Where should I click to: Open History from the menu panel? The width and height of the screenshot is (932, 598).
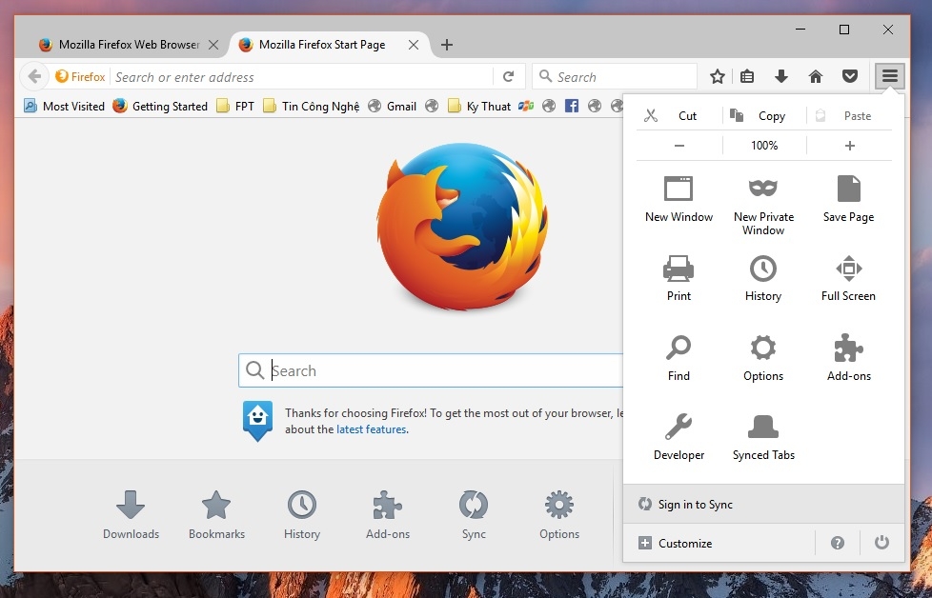[763, 278]
